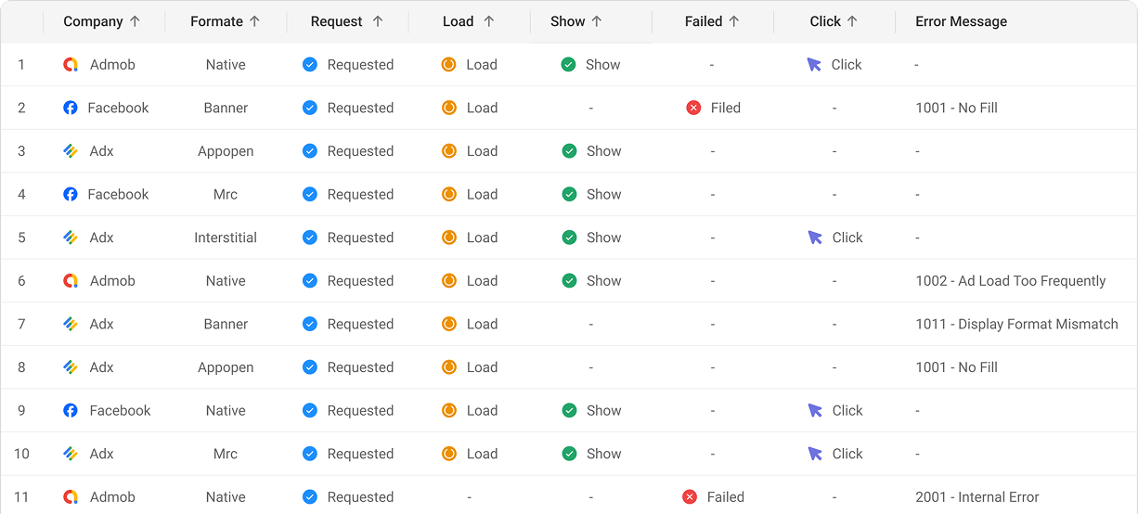Sort by the Company column arrow

[x=136, y=21]
